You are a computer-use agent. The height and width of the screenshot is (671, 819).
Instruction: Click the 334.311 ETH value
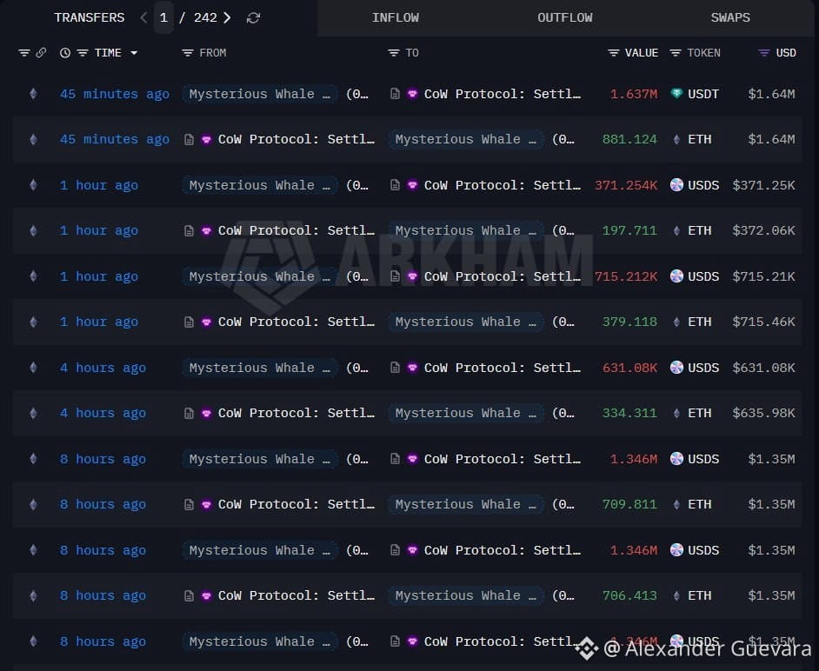(629, 413)
